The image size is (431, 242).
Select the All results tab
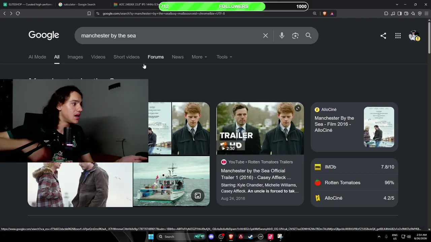pyautogui.click(x=57, y=57)
